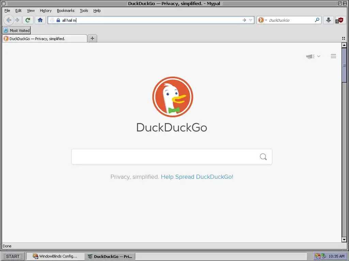Click the "Privacy, simplified." tagline text
Screen dimensions: 349x261
135,177
